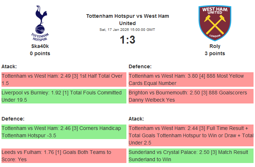This screenshot has height=167, width=255.
Task: Open the Roly player name
Action: (215, 46)
